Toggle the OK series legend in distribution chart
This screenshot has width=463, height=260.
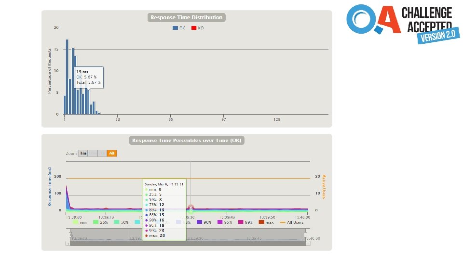click(178, 28)
